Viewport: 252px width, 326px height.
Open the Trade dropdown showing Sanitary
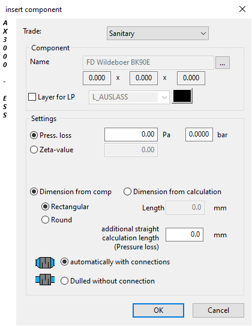click(158, 34)
